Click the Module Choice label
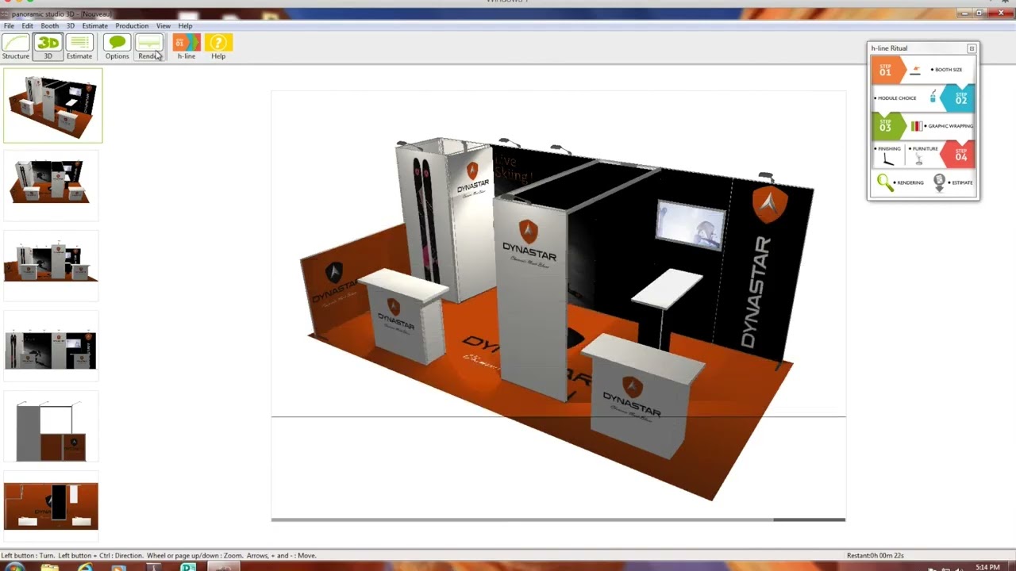 (x=897, y=98)
